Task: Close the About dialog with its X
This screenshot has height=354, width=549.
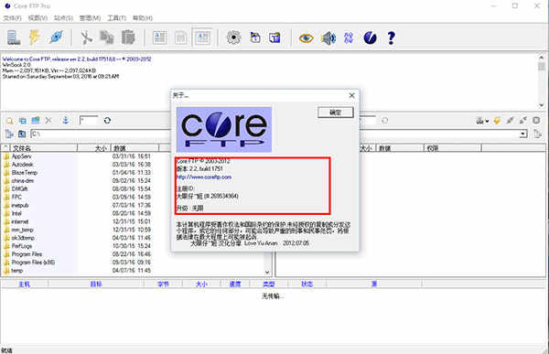Action: tap(352, 95)
